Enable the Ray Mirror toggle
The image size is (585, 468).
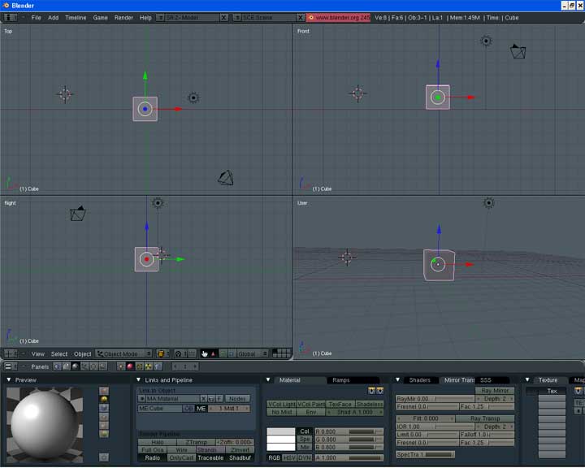495,391
